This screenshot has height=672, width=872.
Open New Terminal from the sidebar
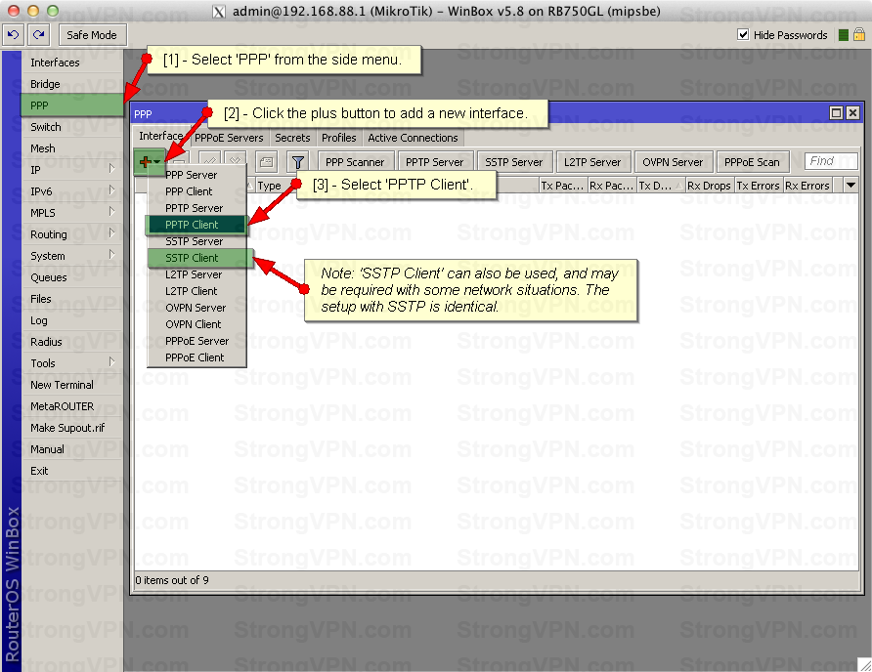[62, 385]
